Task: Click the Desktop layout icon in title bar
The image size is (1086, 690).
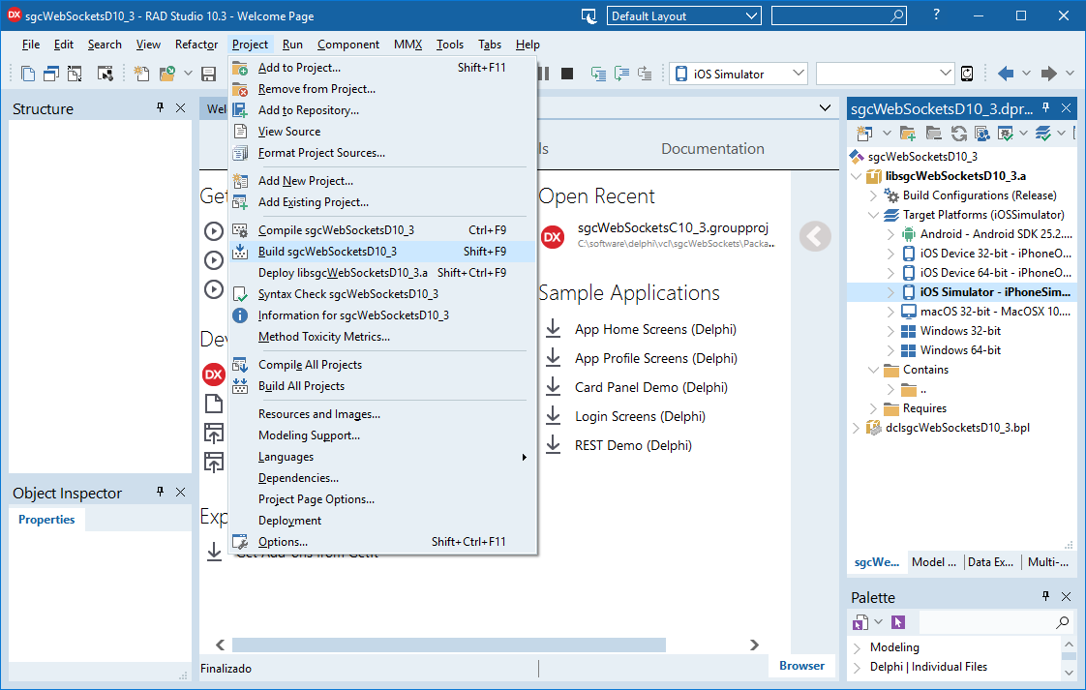Action: (x=588, y=15)
